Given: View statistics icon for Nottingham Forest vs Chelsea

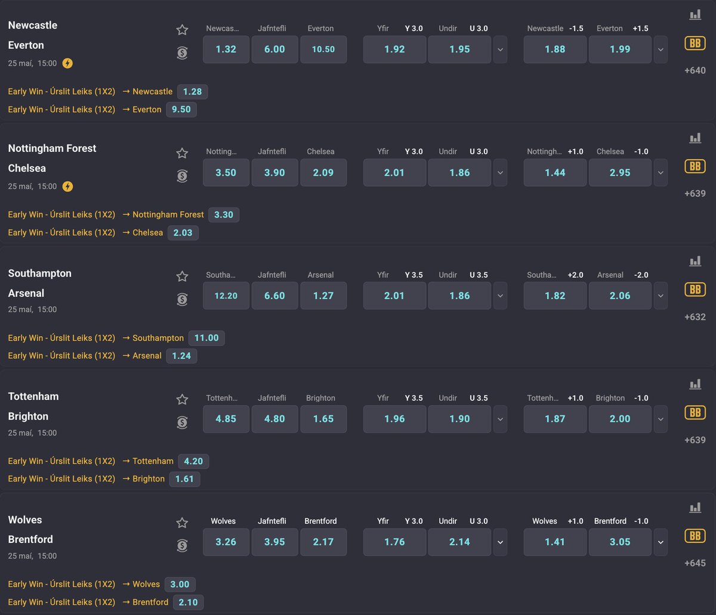Looking at the screenshot, I should click(x=695, y=138).
